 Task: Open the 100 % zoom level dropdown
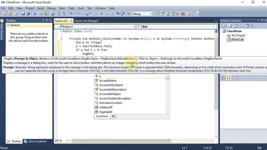(66, 141)
